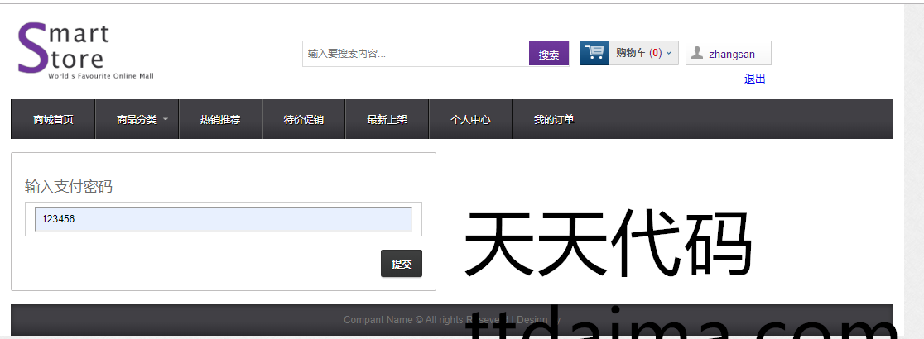Viewport: 924px width, 339px height.
Task: Click the vertical scrollbar on the right edge
Action: point(913,165)
